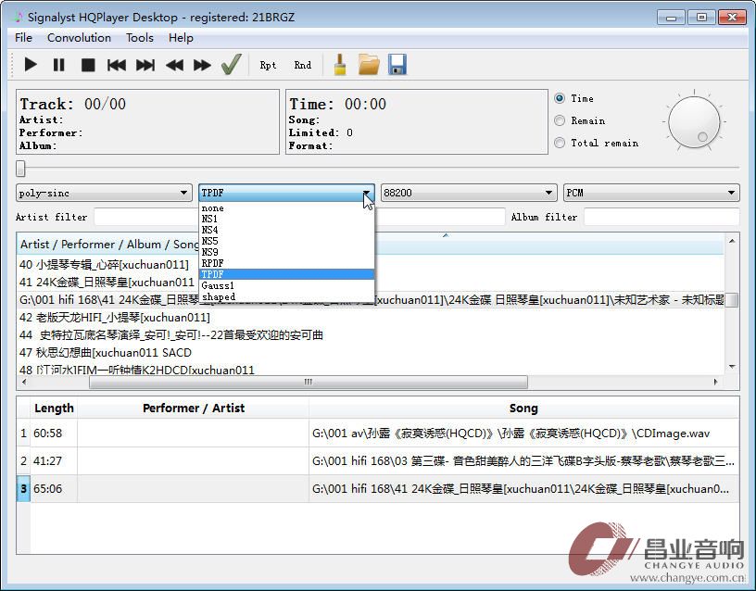Click the library horizontal scrollbar thumb
The image size is (756, 591).
point(309,382)
